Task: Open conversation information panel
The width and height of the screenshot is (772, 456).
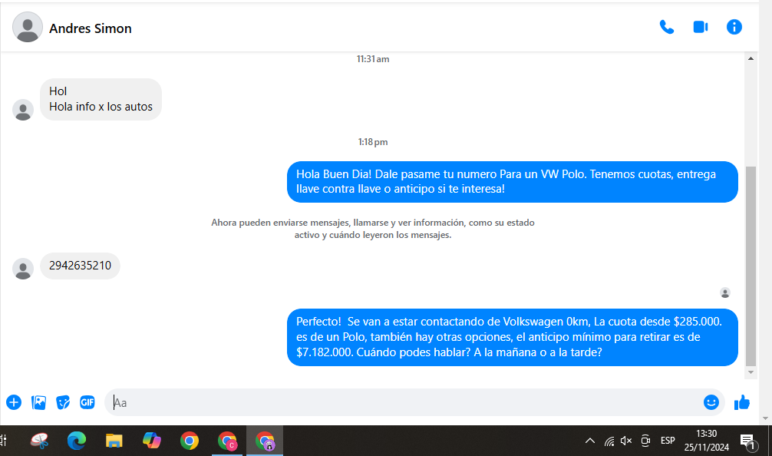Action: (x=734, y=27)
